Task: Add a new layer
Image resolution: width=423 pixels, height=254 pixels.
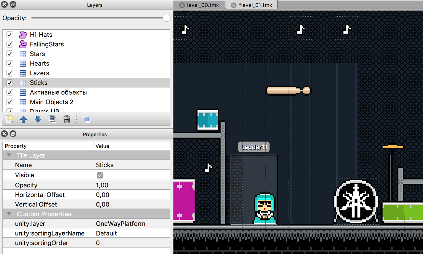Action: point(9,119)
